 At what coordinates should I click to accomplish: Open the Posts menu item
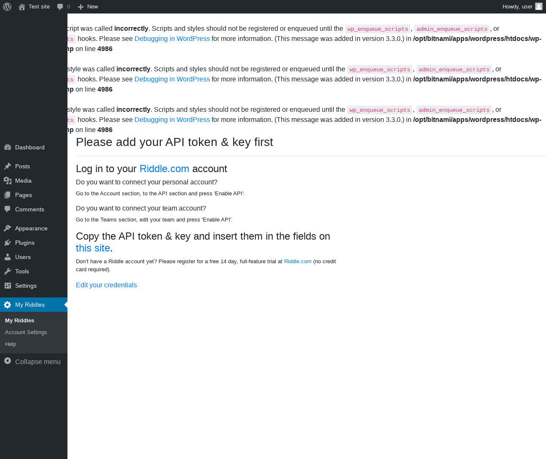(34, 166)
